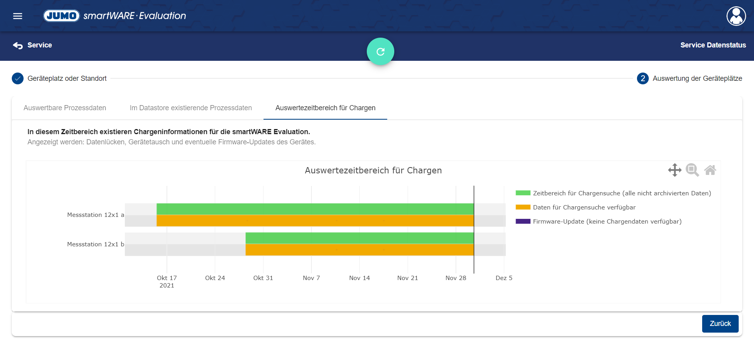Switch to Auswertbare Prozessdaten tab
Screen dimensions: 754x353
[65, 108]
